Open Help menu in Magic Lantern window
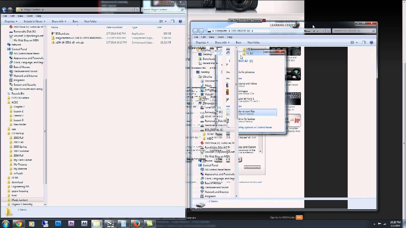 (x=38, y=16)
